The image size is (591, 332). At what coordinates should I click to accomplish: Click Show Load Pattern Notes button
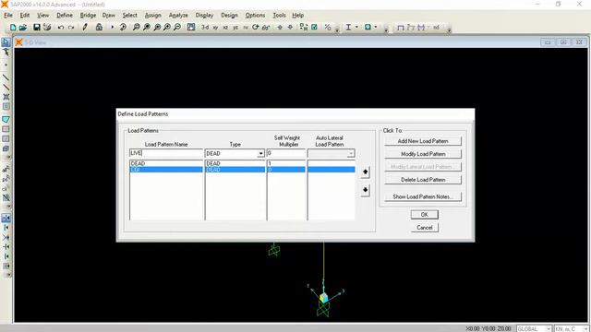pos(423,196)
